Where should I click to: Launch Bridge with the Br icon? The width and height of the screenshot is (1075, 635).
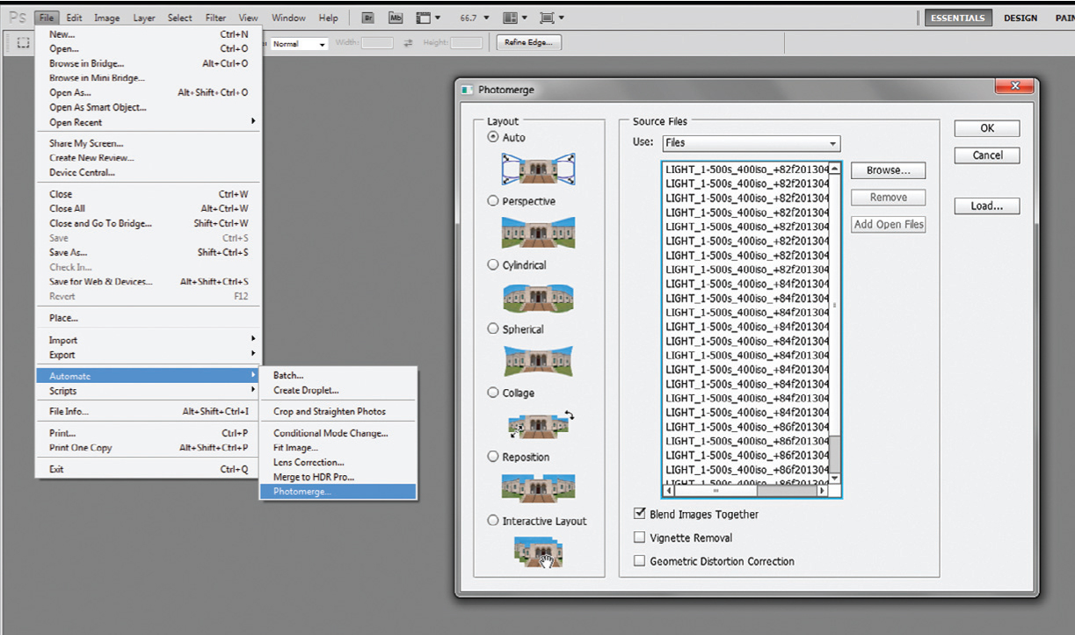coord(369,18)
